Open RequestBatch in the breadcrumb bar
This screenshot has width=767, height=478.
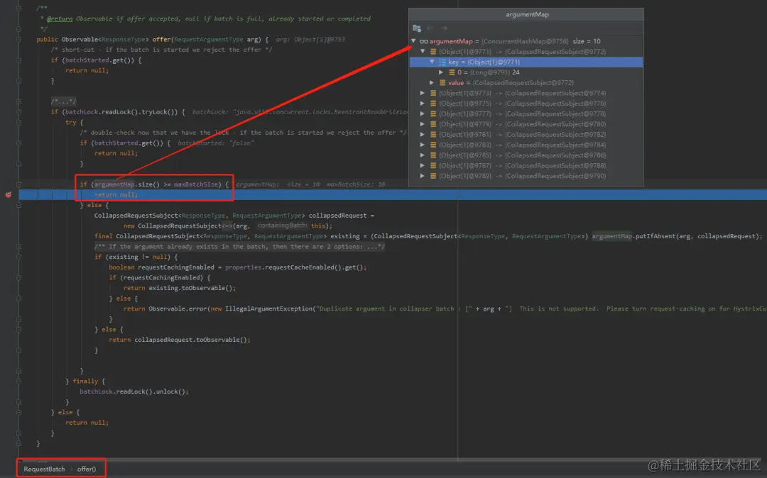pos(44,469)
